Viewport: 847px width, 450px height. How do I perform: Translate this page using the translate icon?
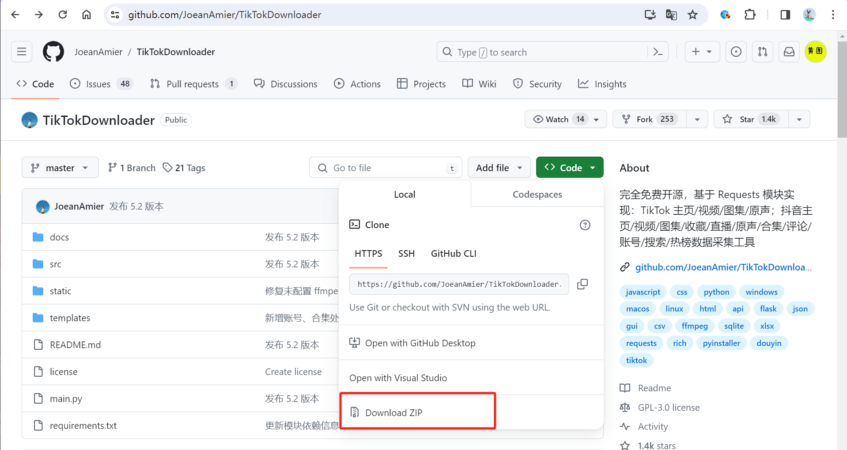pos(671,15)
